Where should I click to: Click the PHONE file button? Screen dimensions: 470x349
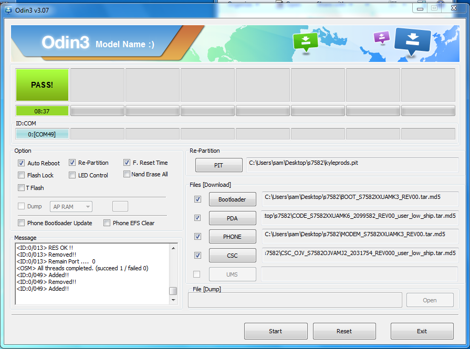coord(232,237)
